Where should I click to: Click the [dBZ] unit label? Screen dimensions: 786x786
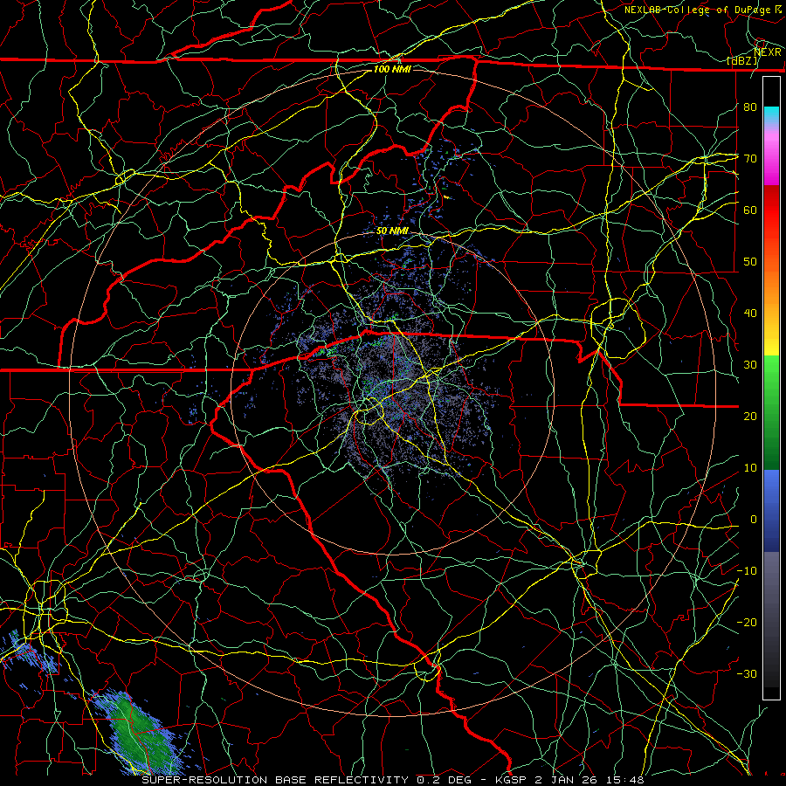pyautogui.click(x=741, y=61)
